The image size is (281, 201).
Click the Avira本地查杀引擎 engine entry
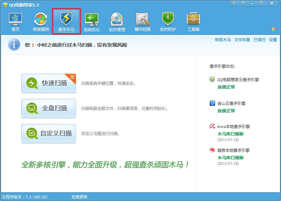[233, 127]
